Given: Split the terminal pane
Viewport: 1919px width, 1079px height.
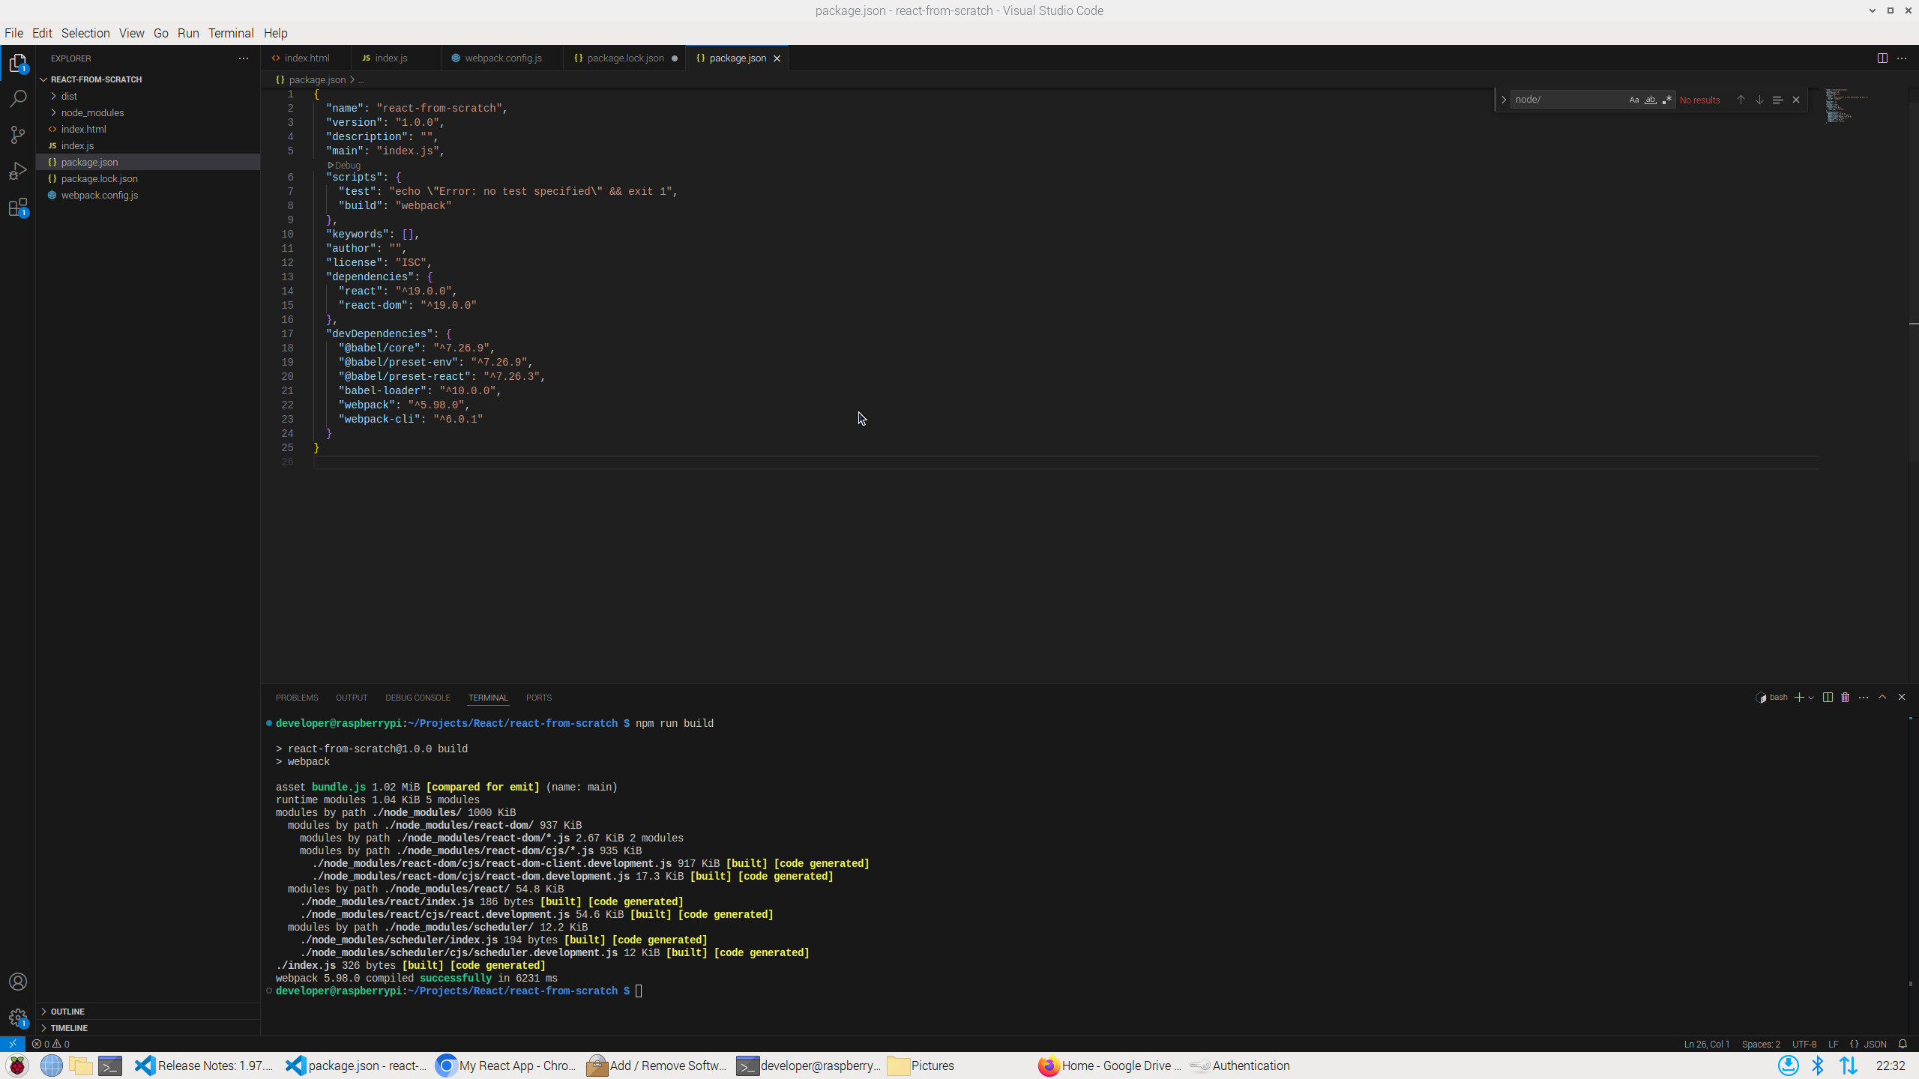Looking at the screenshot, I should (x=1828, y=698).
